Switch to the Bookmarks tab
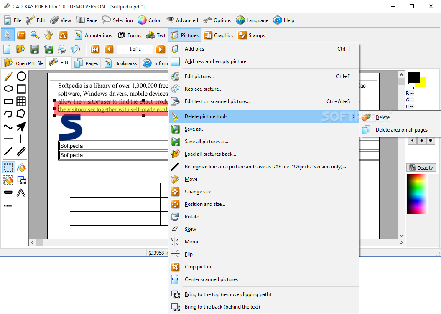 click(121, 63)
